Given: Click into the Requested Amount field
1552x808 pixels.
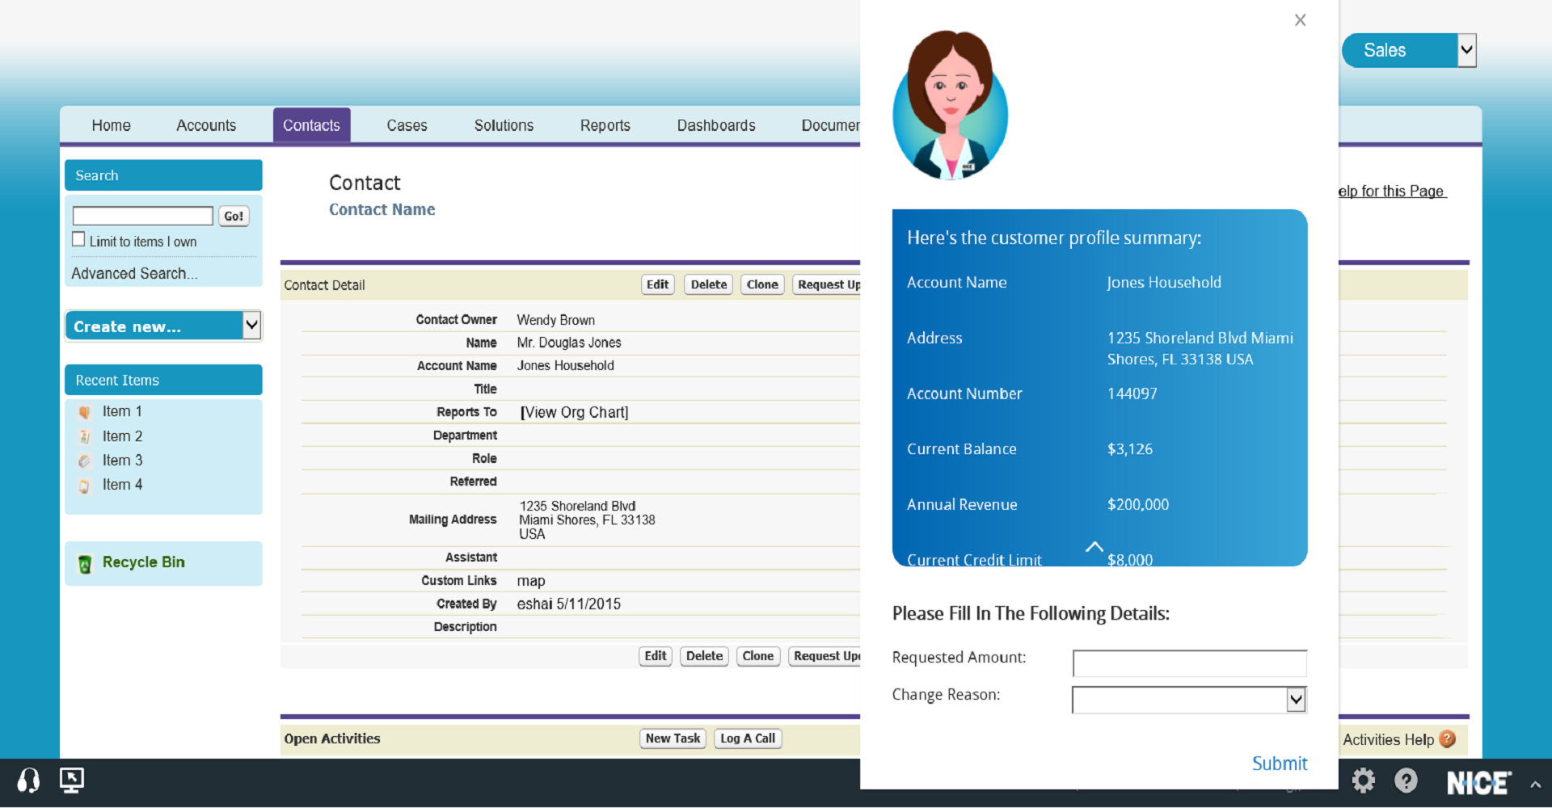Looking at the screenshot, I should click(x=1189, y=663).
